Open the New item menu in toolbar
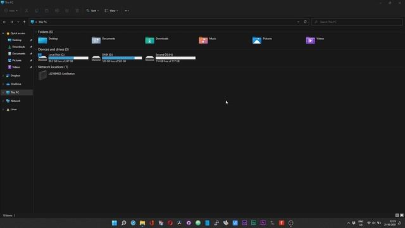The height and width of the screenshot is (228, 405). 11,11
